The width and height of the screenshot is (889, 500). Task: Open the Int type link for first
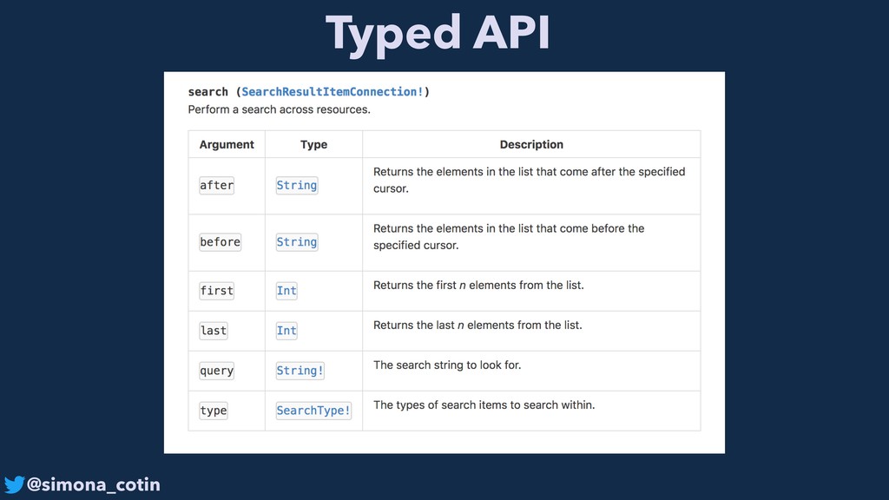[x=286, y=291]
